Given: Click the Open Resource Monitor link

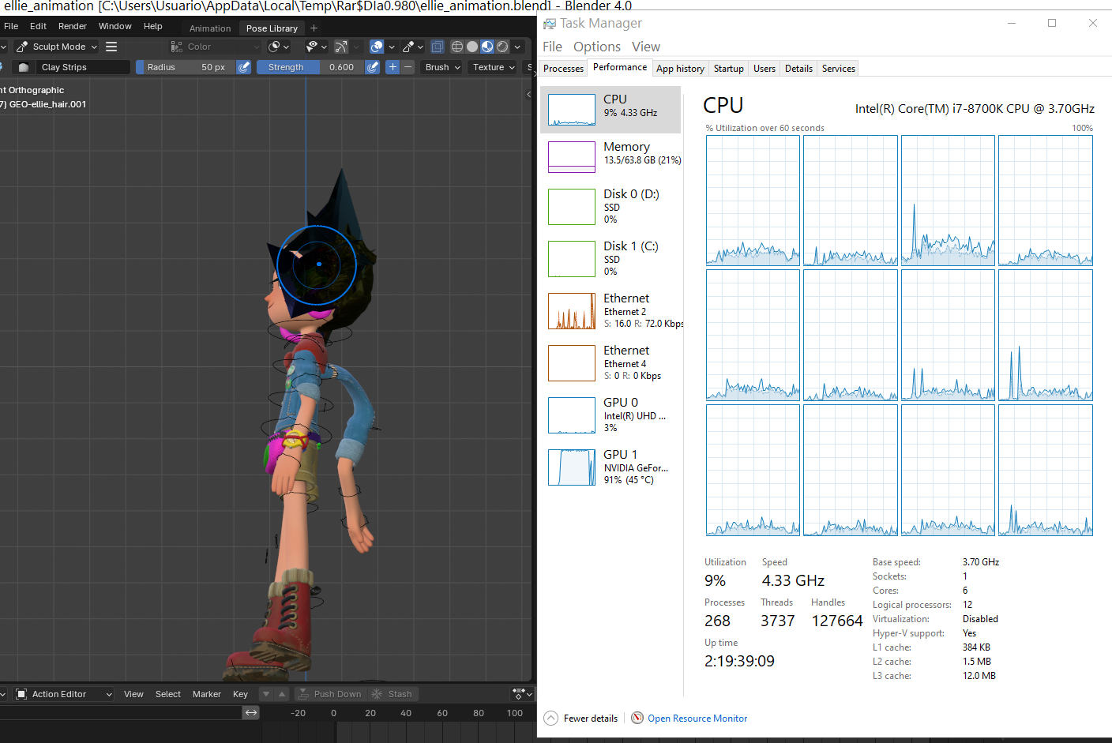Looking at the screenshot, I should click(x=697, y=718).
